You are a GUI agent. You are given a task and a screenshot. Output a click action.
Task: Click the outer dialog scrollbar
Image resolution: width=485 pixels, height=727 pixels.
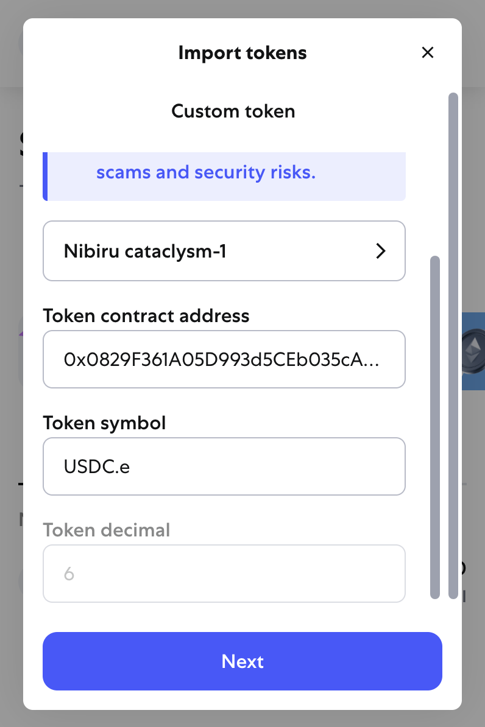(453, 346)
